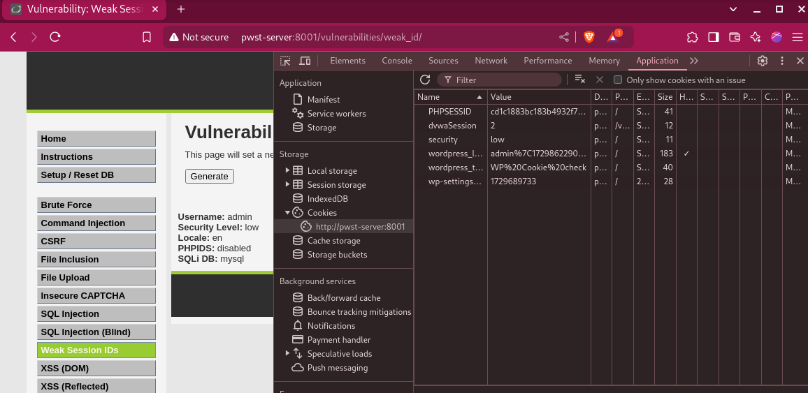Click the cookie Filter input field
This screenshot has width=808, height=393.
tap(503, 80)
